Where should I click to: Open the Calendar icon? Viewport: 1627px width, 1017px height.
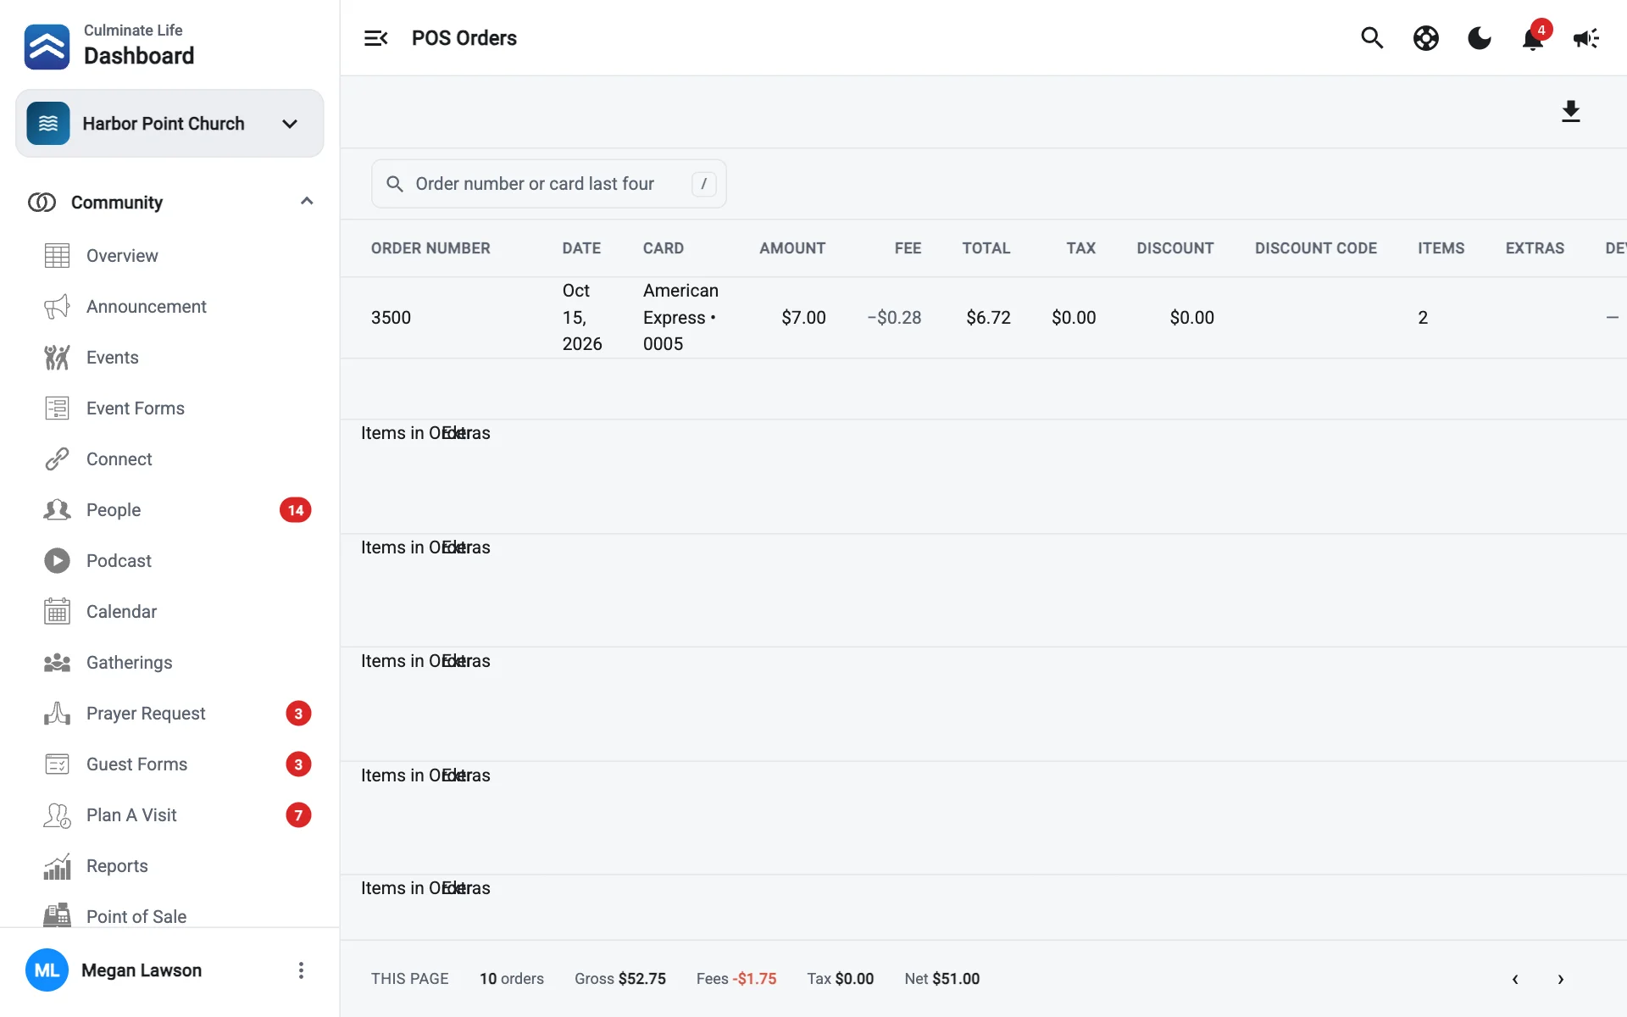[57, 612]
